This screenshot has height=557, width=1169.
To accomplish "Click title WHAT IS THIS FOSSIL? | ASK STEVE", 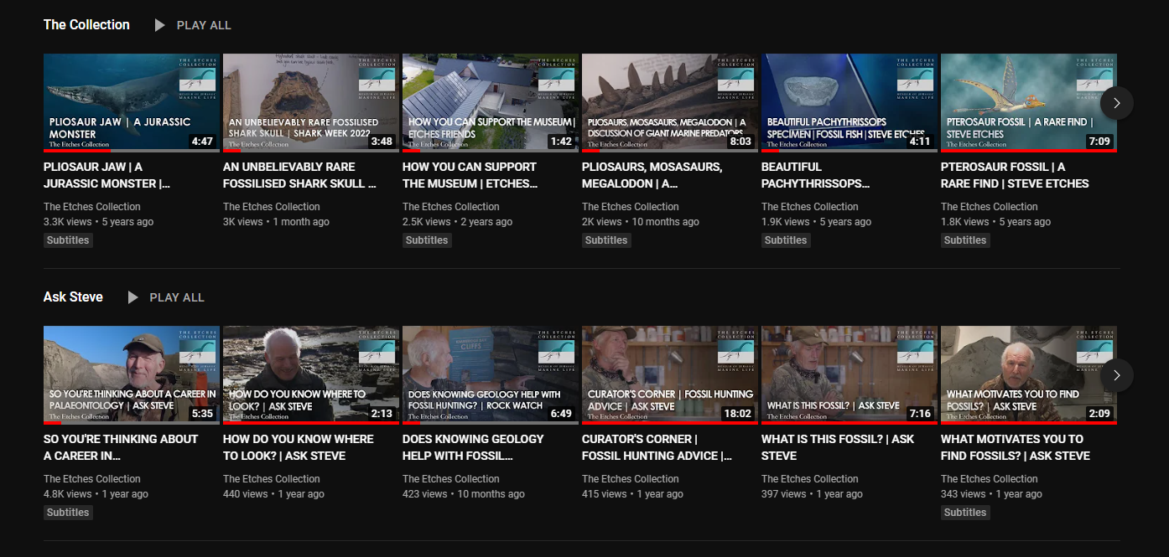I will pyautogui.click(x=838, y=447).
